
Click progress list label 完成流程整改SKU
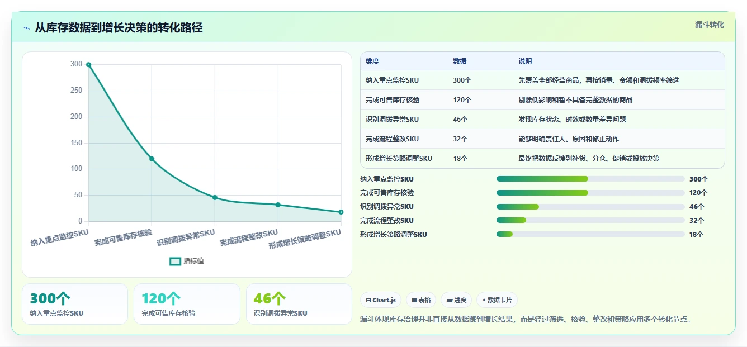pyautogui.click(x=387, y=221)
